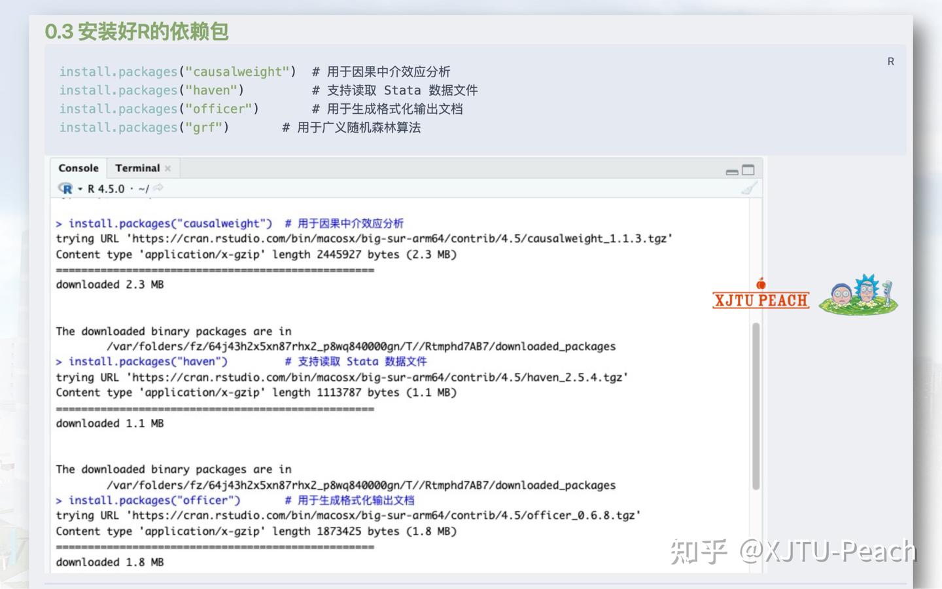Close the Terminal tab
The height and width of the screenshot is (589, 942).
[168, 168]
